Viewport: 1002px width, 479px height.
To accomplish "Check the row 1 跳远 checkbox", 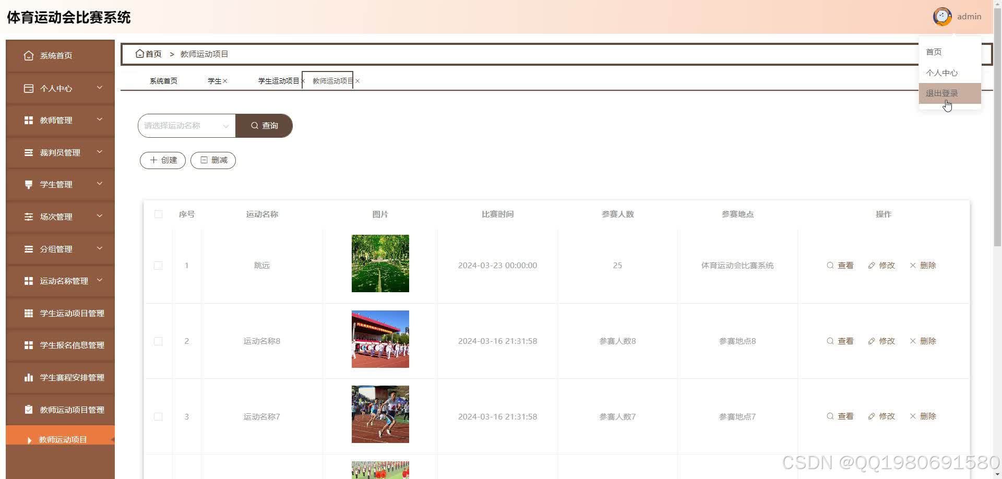I will click(x=158, y=266).
